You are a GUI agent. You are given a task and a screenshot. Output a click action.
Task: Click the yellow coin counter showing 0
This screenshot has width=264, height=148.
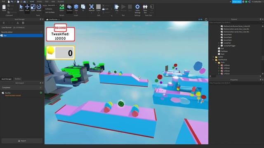pyautogui.click(x=61, y=53)
